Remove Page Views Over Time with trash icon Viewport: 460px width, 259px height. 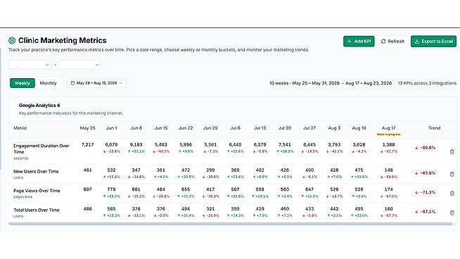(x=452, y=194)
